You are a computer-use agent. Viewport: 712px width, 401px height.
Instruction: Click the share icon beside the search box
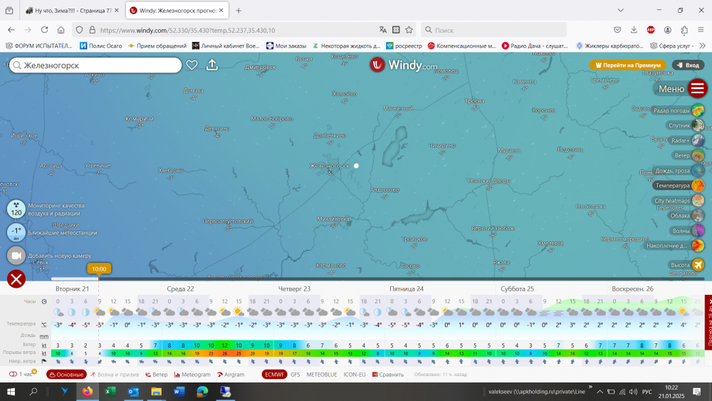pyautogui.click(x=212, y=65)
